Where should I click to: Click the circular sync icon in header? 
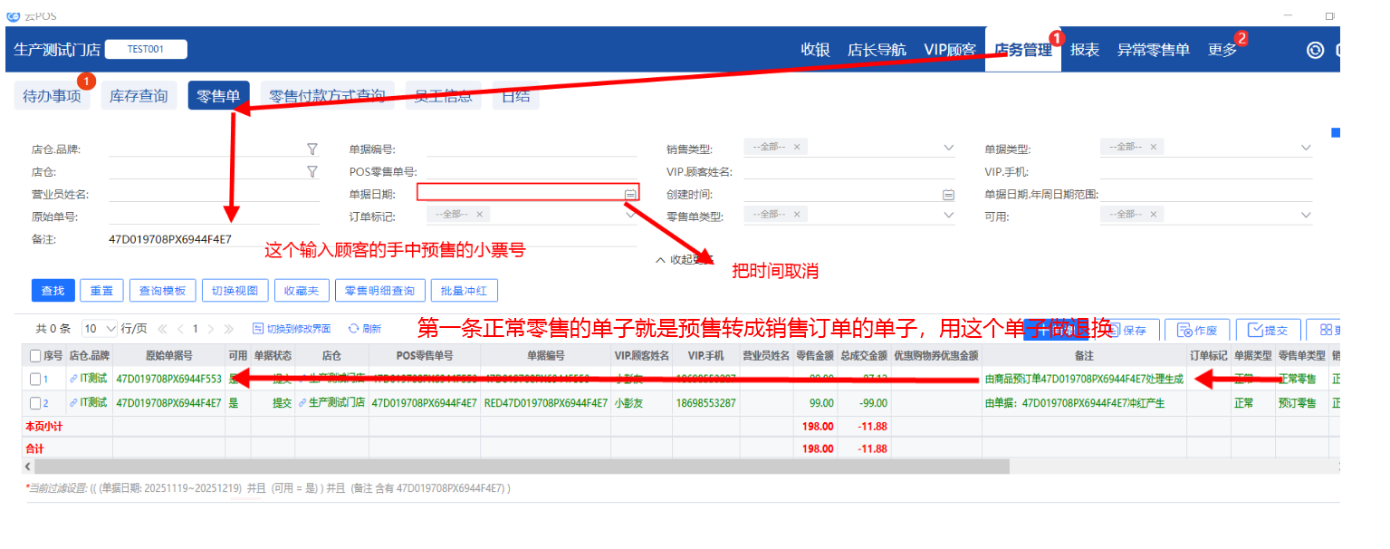pos(1315,51)
